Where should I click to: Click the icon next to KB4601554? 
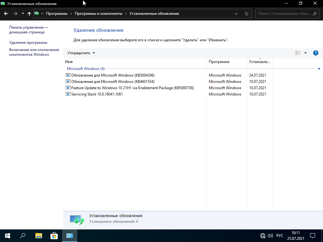(68, 82)
